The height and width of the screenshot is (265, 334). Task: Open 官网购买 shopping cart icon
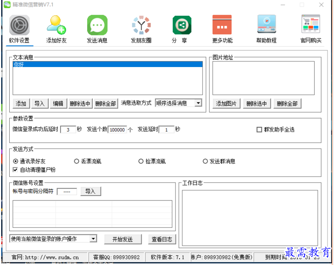(311, 24)
